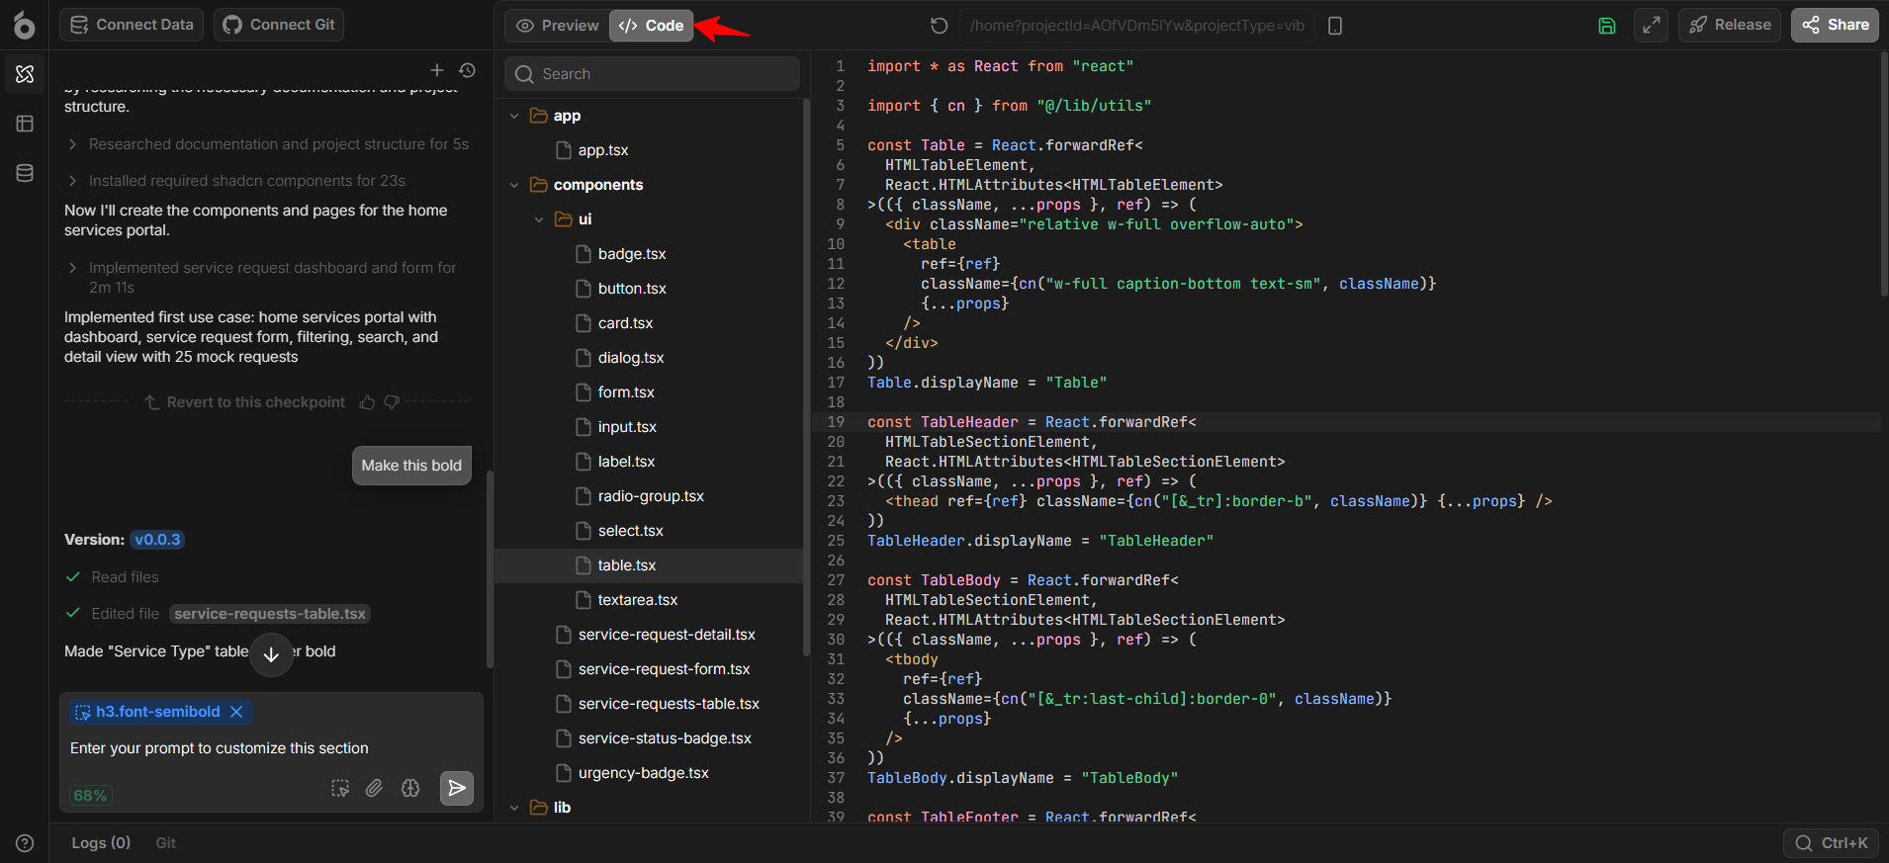1889x863 pixels.
Task: Open service-requests-table.tsx in file tree
Action: tap(649, 704)
